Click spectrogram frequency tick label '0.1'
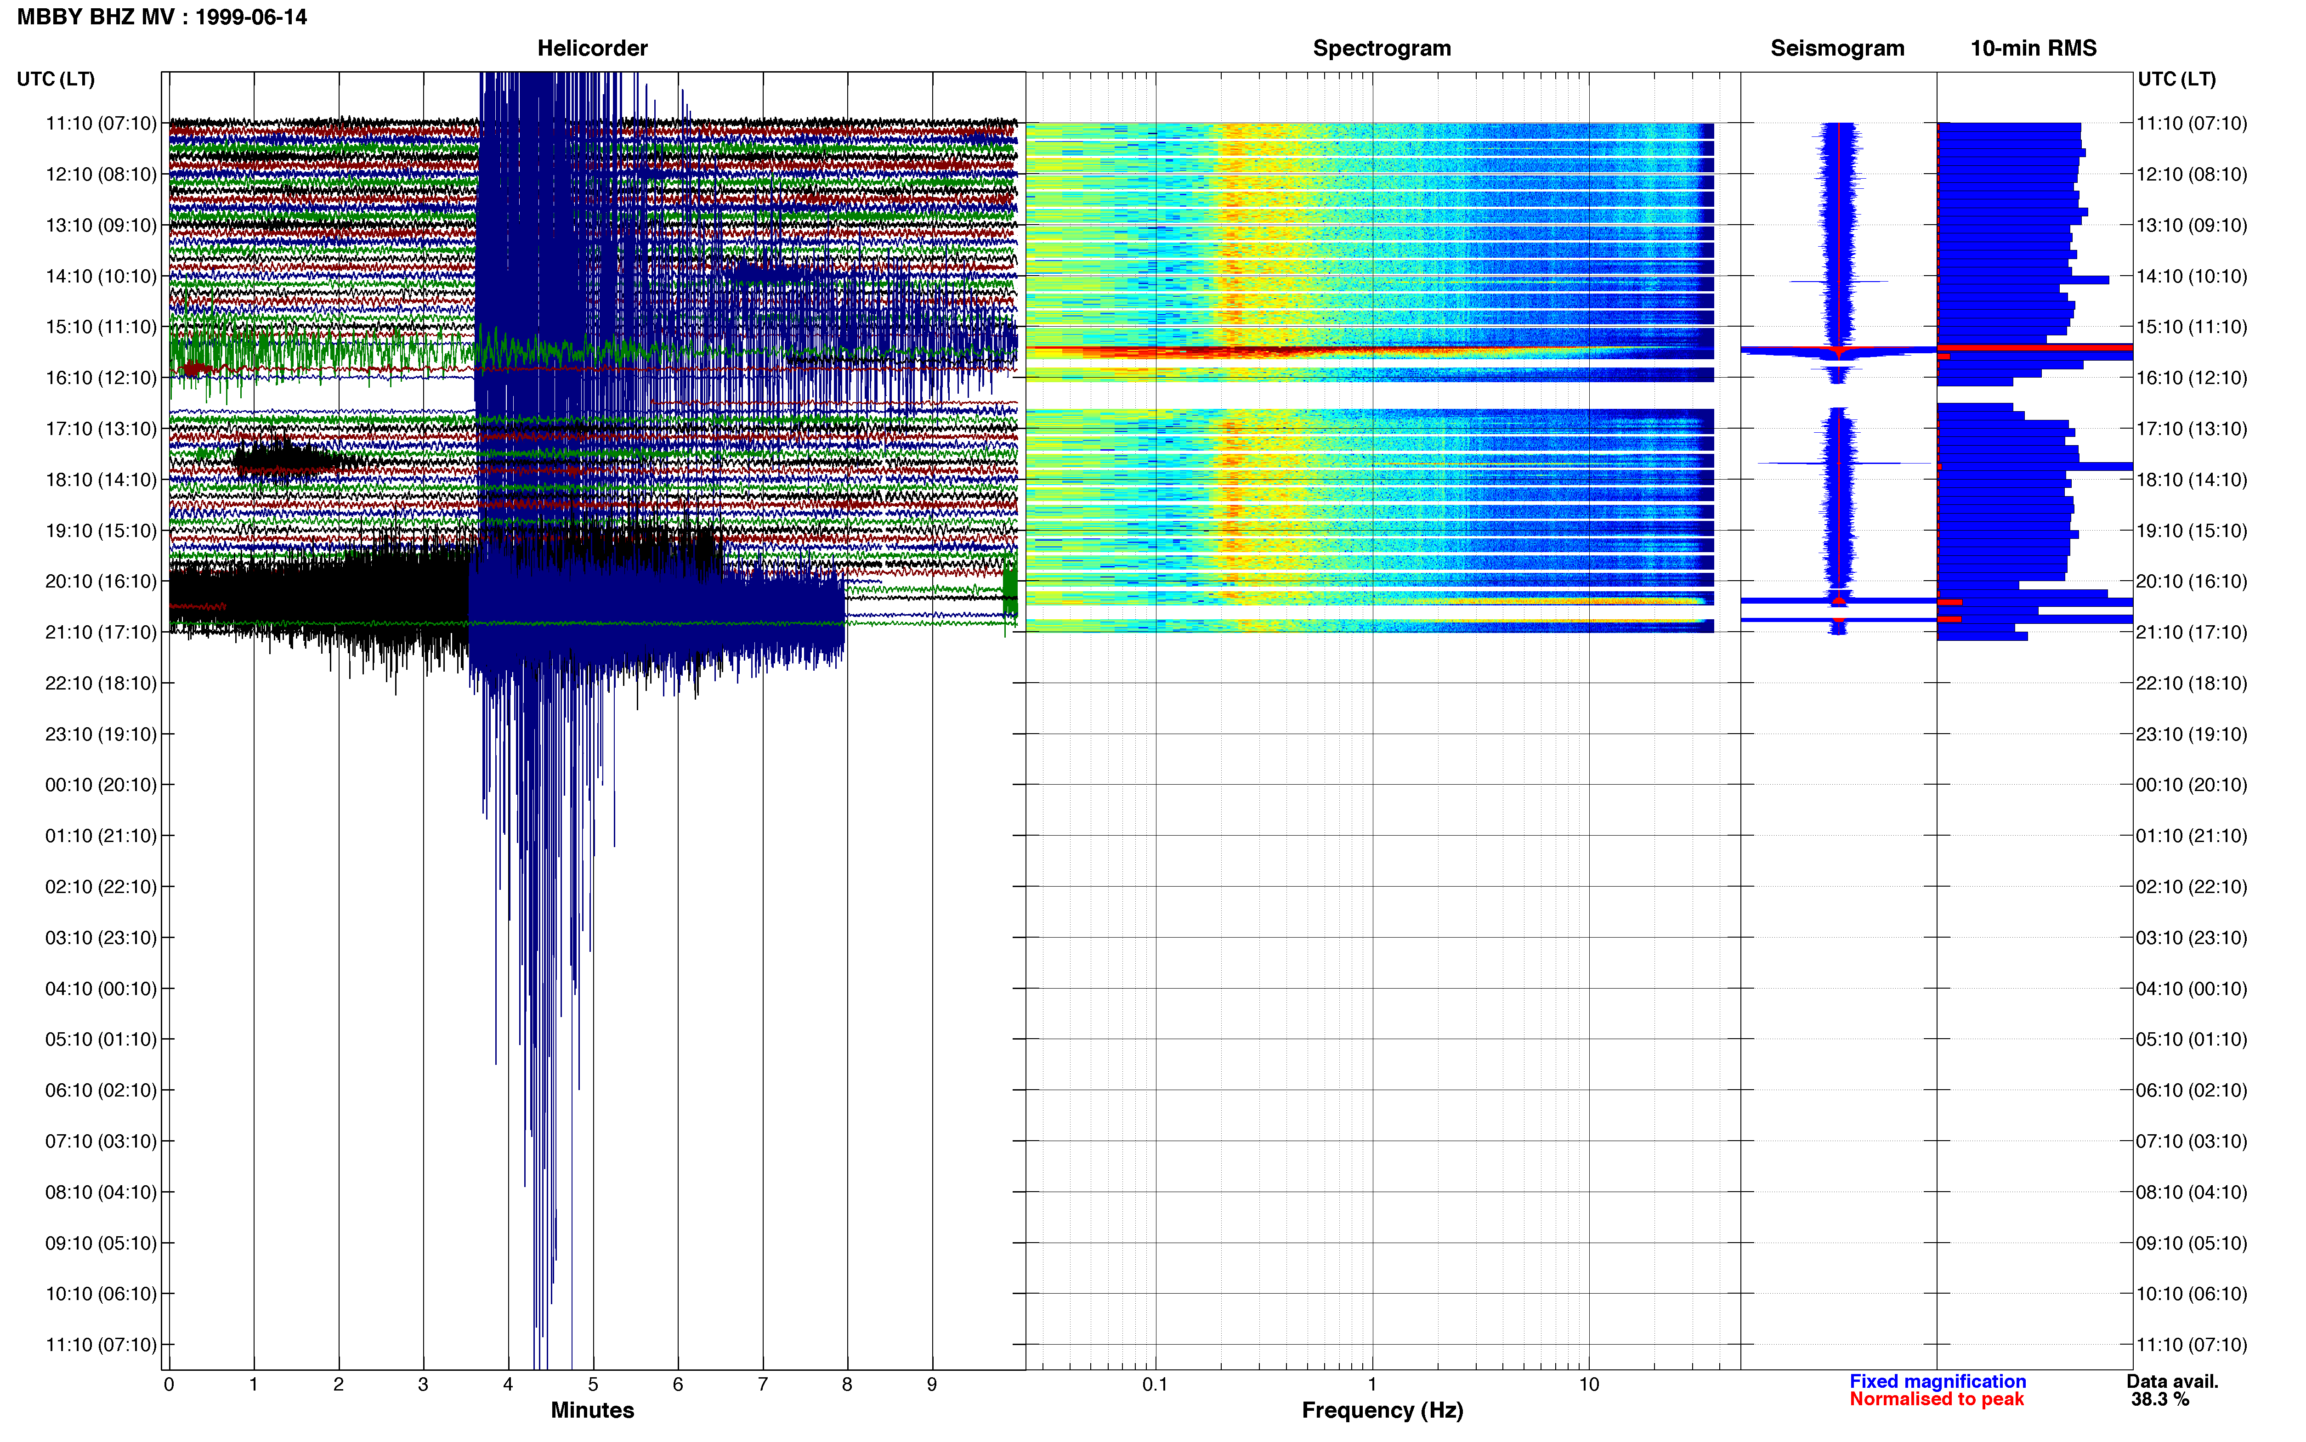The width and height of the screenshot is (2306, 1442). [x=1155, y=1384]
